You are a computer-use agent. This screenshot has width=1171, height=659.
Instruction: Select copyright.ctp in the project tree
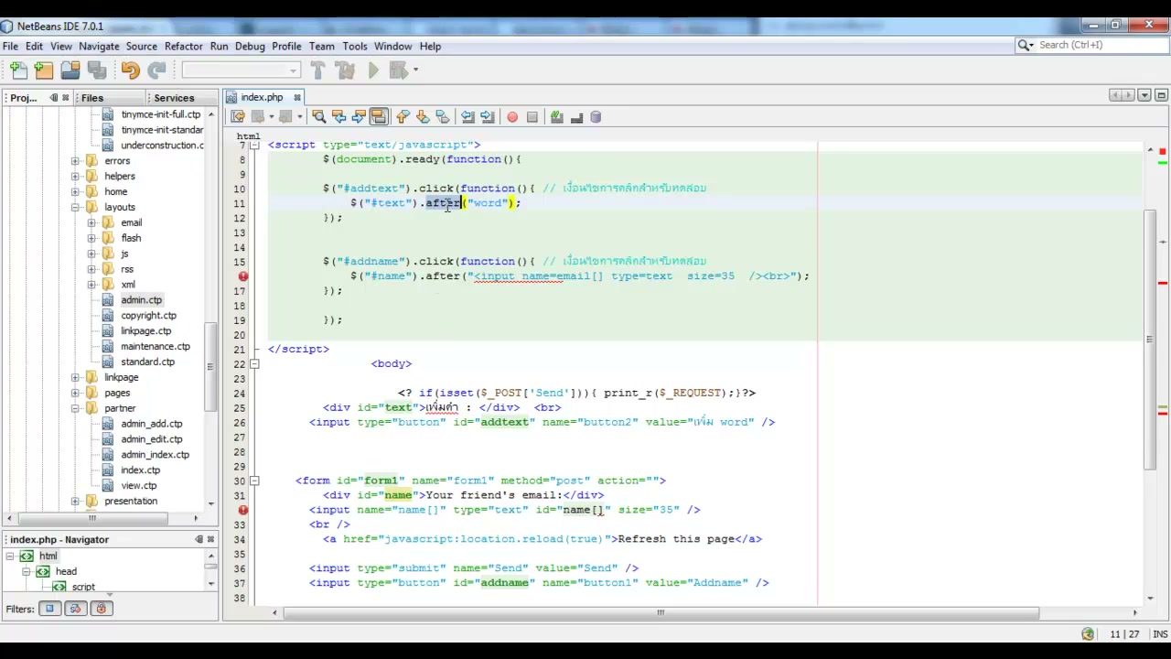pyautogui.click(x=148, y=316)
